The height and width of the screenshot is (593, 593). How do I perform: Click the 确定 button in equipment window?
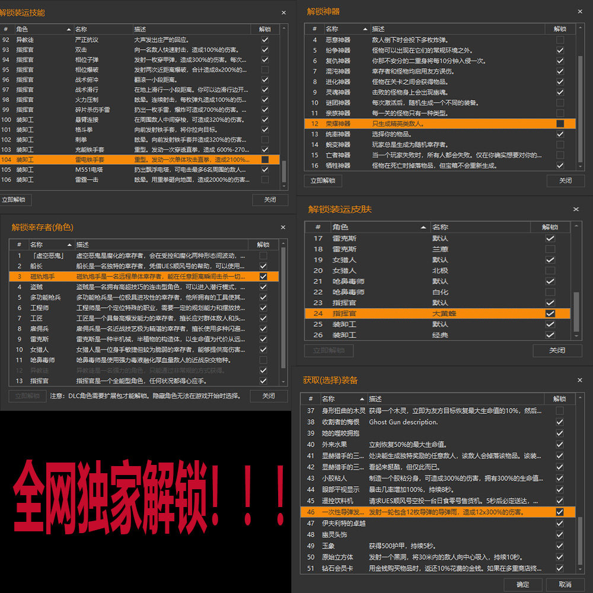[x=522, y=584]
